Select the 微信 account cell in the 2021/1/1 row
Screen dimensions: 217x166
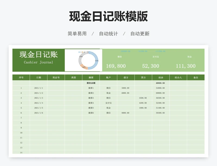[108, 88]
